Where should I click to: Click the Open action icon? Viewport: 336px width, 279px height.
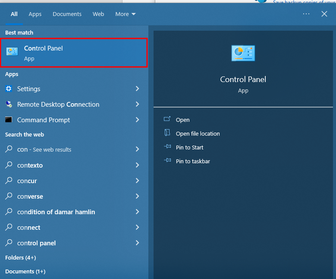coord(167,119)
